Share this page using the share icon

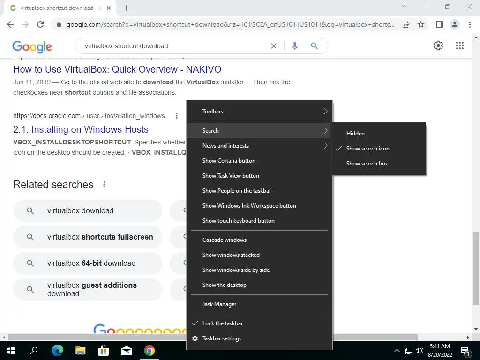click(x=406, y=24)
